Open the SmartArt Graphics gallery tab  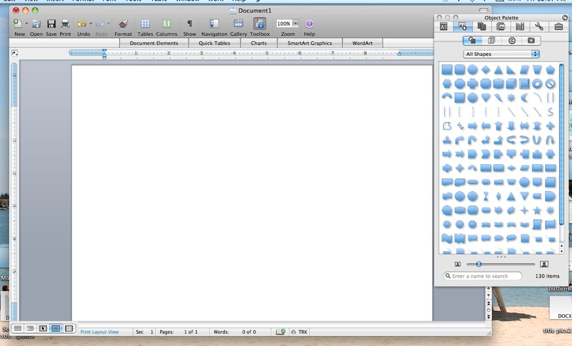click(309, 43)
